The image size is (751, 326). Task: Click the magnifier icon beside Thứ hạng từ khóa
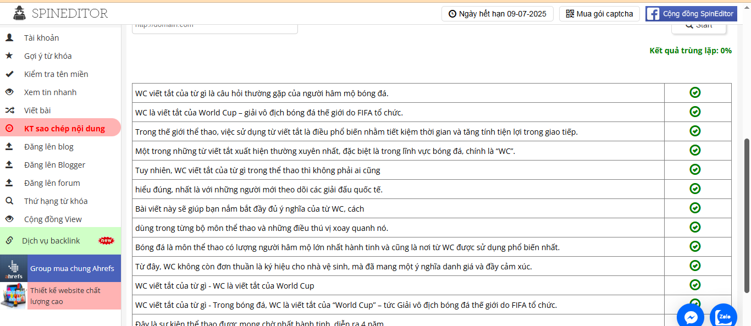click(9, 201)
